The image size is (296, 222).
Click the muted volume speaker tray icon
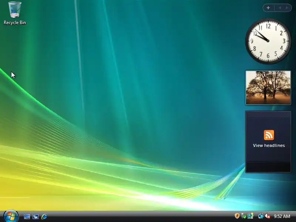(268, 216)
